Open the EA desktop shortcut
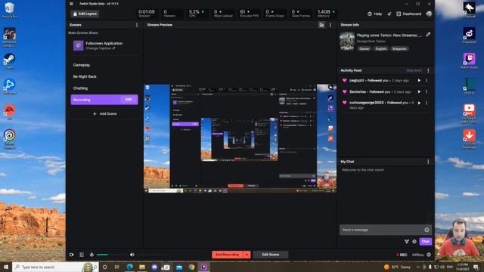484x272 pixels. [x=9, y=113]
